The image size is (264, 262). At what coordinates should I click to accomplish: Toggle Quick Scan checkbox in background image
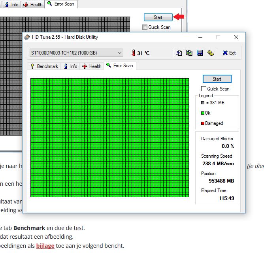coord(145,27)
